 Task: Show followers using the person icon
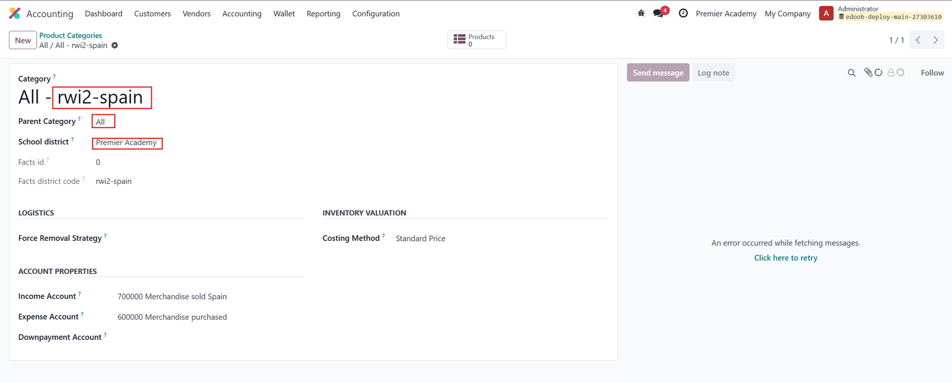click(891, 72)
